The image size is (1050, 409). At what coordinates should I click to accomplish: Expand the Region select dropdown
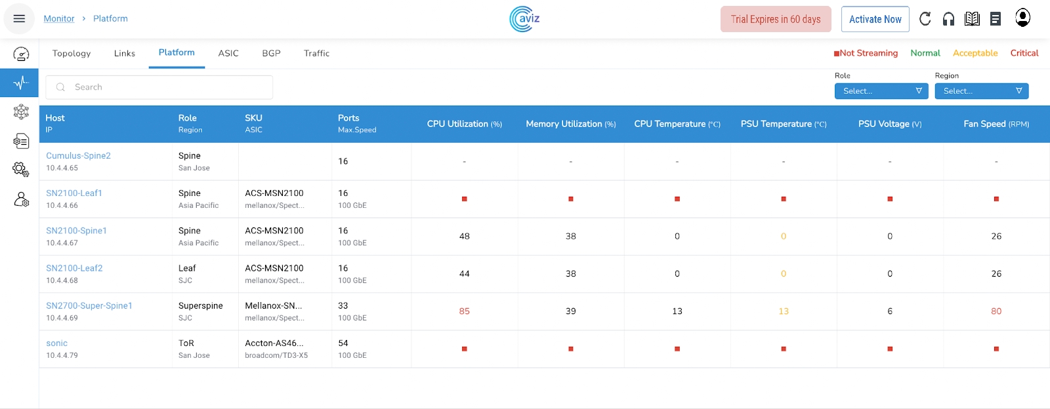(981, 91)
